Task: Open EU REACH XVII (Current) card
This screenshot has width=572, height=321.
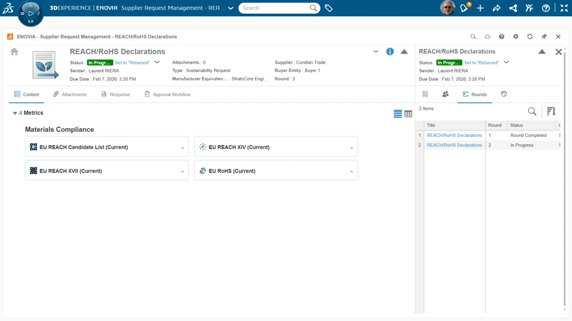Action: [x=107, y=170]
